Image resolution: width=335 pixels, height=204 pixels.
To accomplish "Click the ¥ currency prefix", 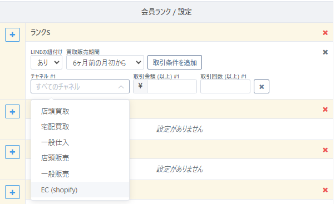I will [x=140, y=87].
